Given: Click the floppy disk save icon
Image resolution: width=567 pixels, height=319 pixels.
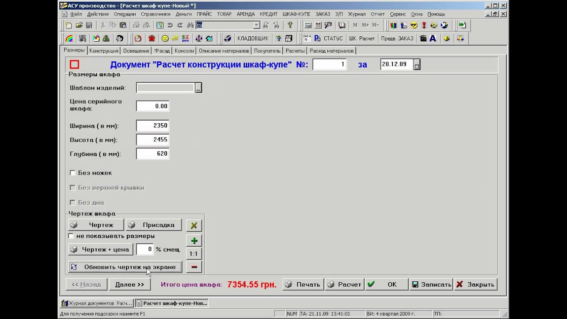Looking at the screenshot, I should [x=89, y=25].
